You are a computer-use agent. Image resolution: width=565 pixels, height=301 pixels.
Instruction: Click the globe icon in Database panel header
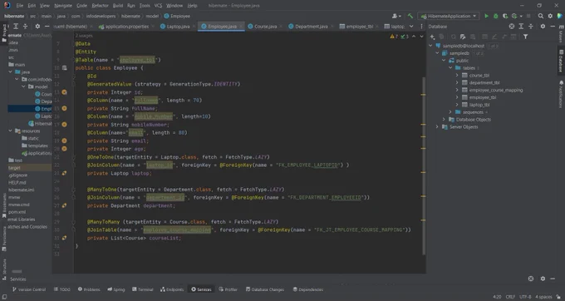[512, 27]
